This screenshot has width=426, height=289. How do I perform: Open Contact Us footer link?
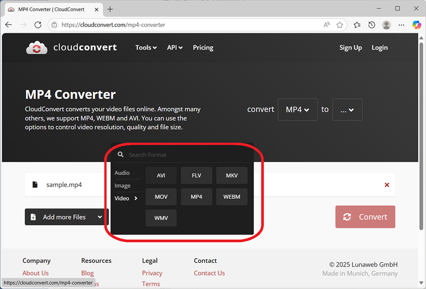(x=209, y=273)
